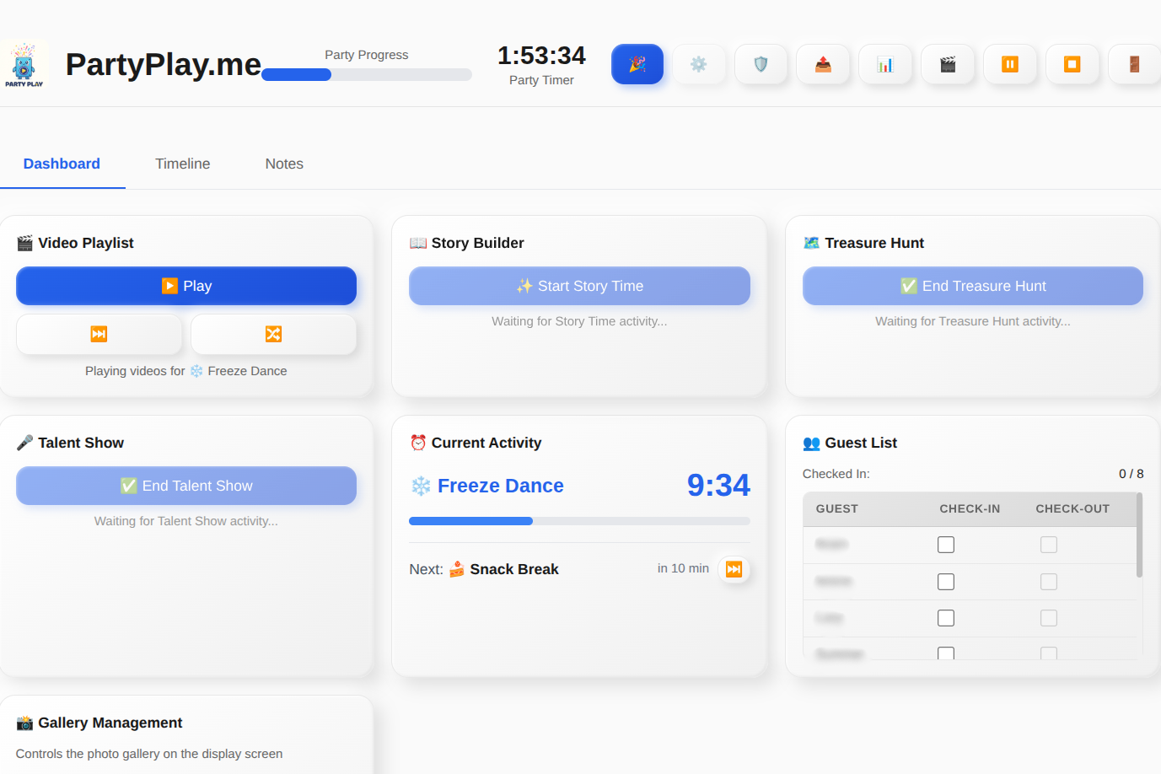The image size is (1161, 774).
Task: Select the shield icon in the top toolbar
Action: tap(761, 64)
